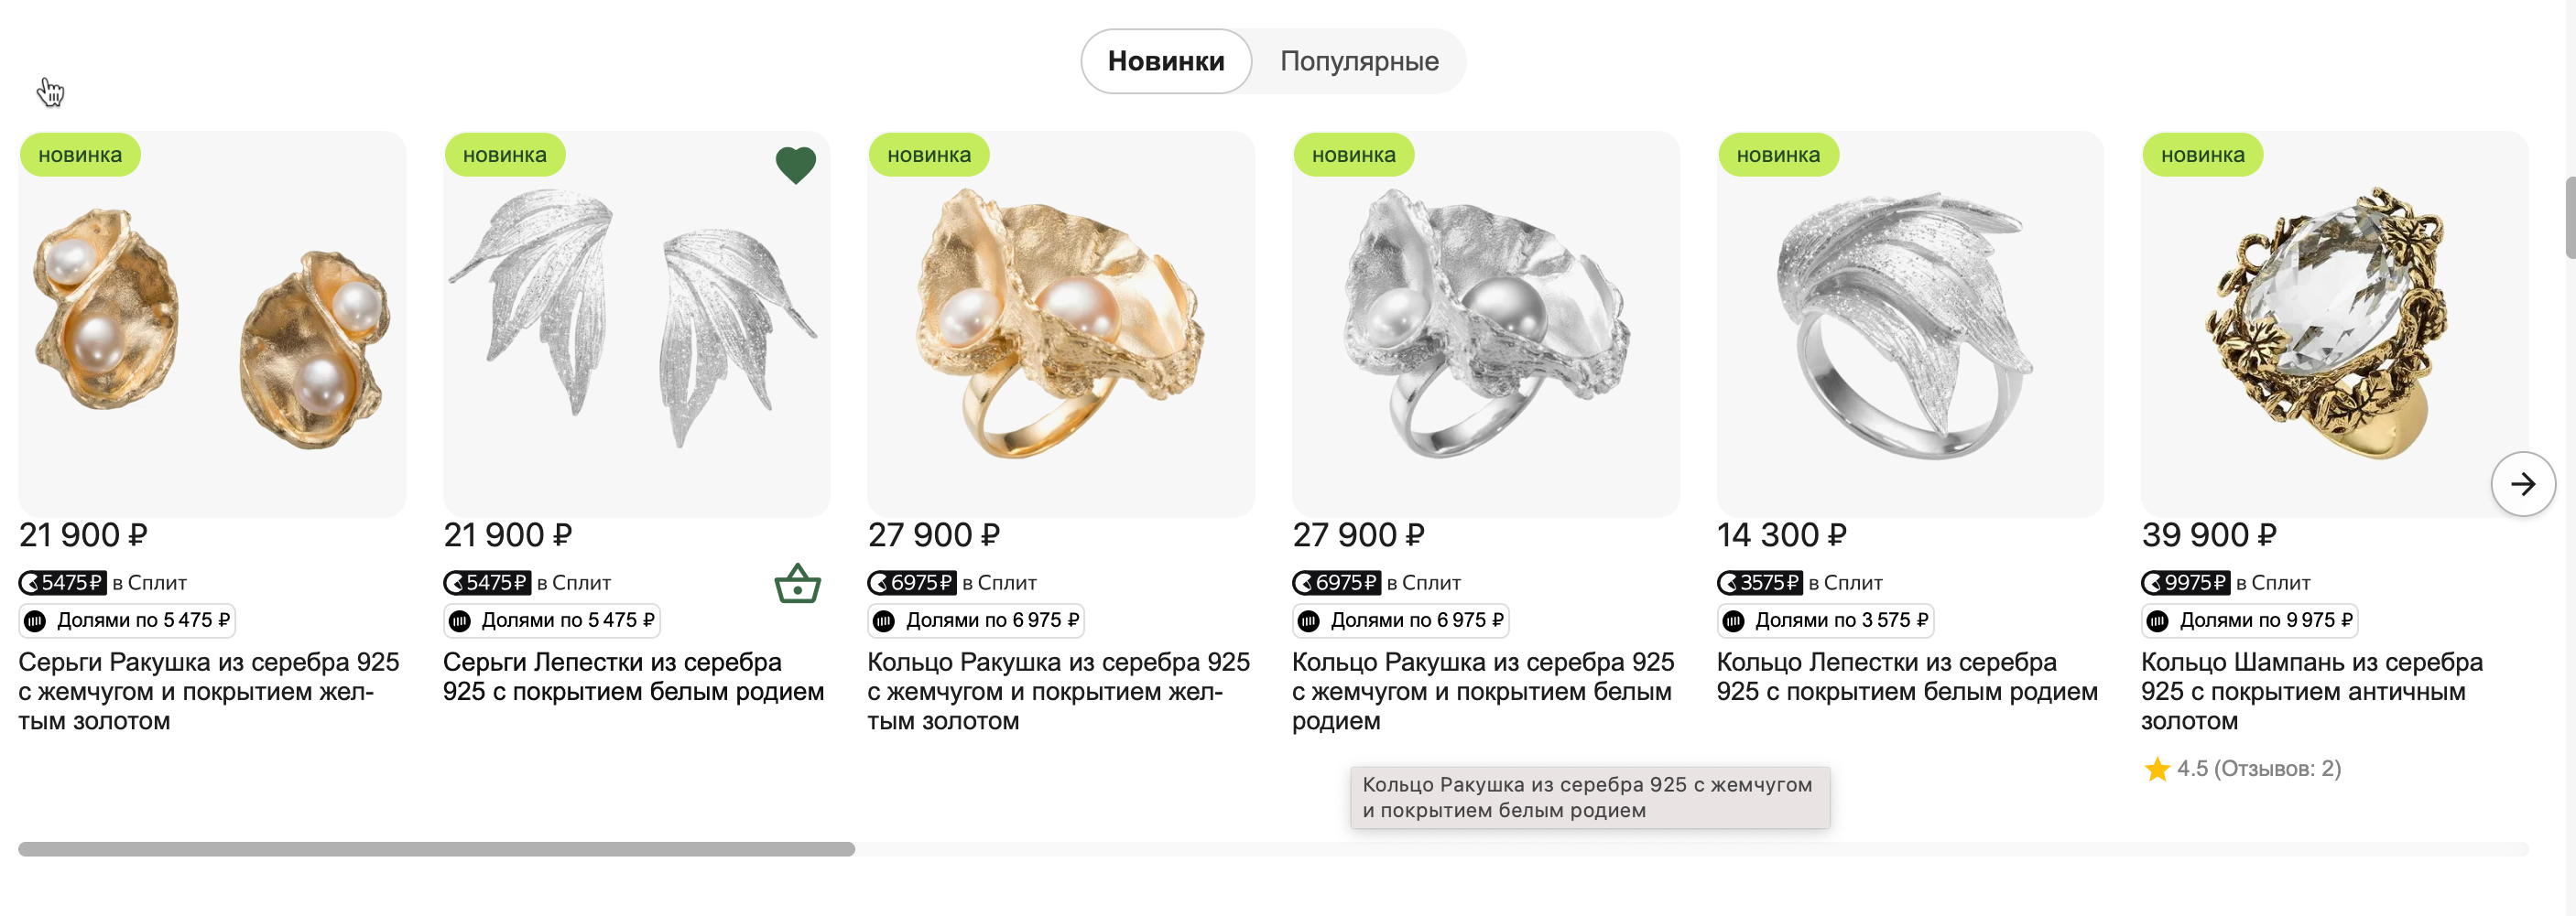Add Серьги Лепестки to the basket
Viewport: 2576px width, 916px height.
coord(797,585)
